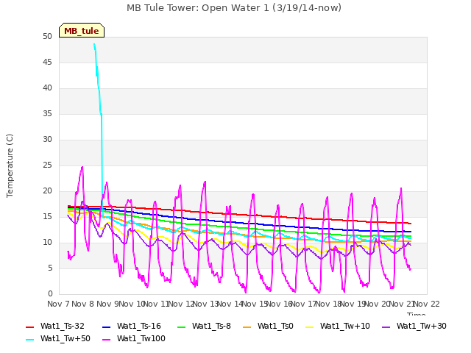This screenshot has width=471, height=353.
Task: Select the blue Wat1_Ts-16 legend swatch
Action: pos(107,327)
